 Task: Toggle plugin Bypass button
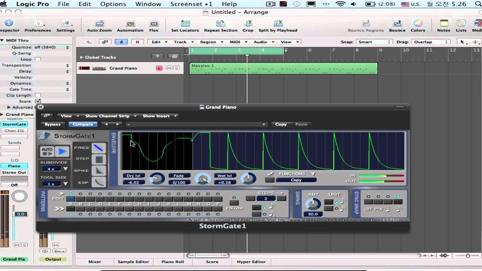point(52,124)
